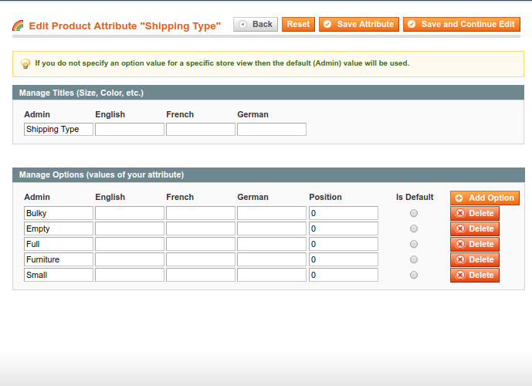
Task: Click Save Attribute button
Action: tap(359, 25)
